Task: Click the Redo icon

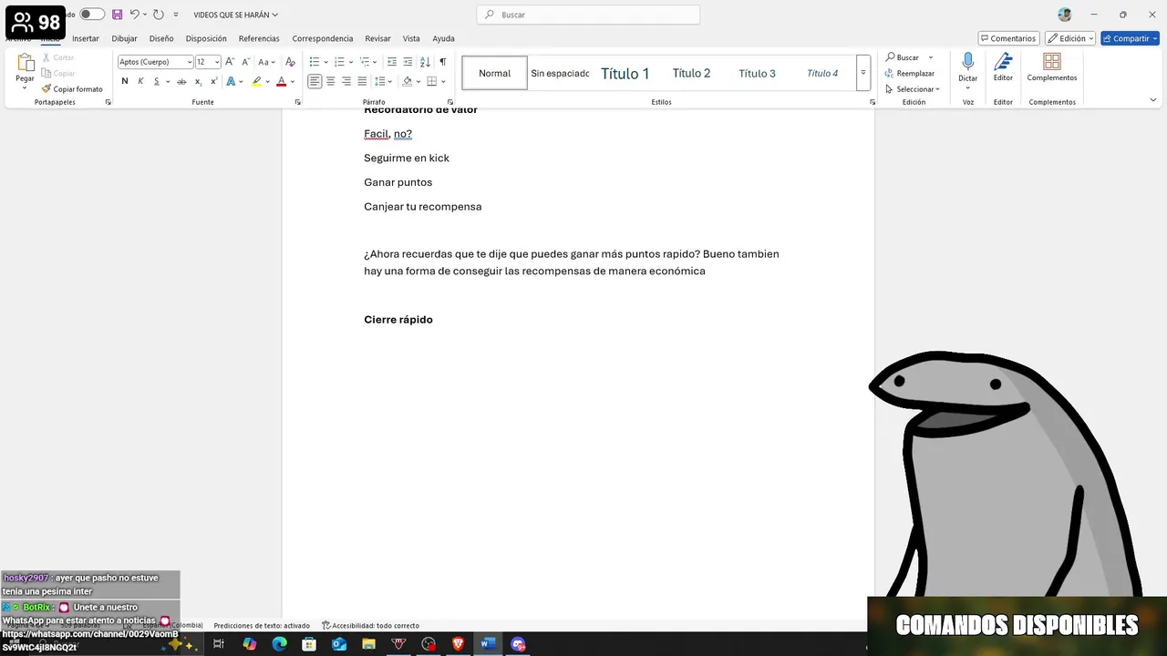Action: [159, 15]
